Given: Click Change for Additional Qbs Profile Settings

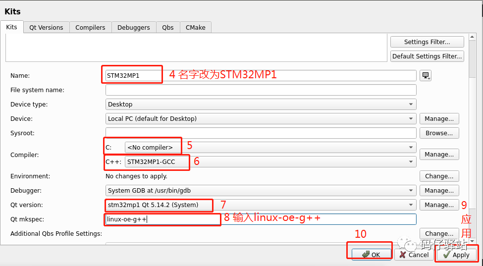Looking at the screenshot, I should pos(439,234).
